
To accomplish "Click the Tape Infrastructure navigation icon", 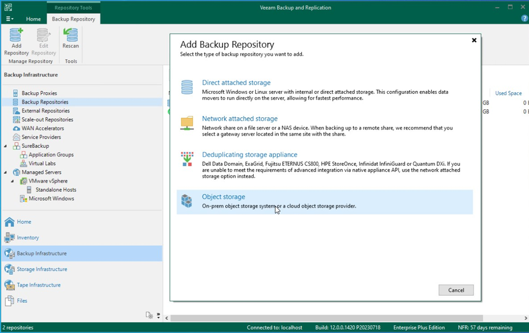I will pyautogui.click(x=9, y=285).
